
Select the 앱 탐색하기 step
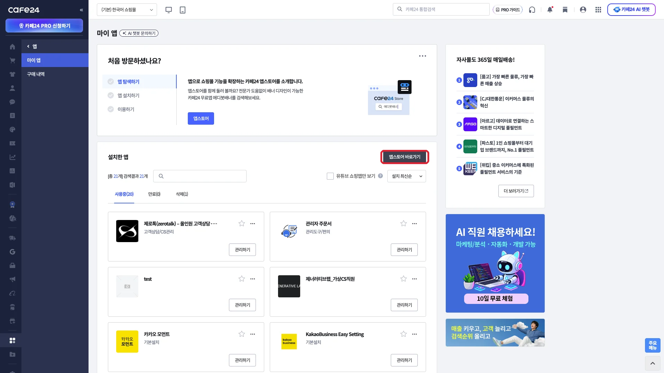[139, 82]
